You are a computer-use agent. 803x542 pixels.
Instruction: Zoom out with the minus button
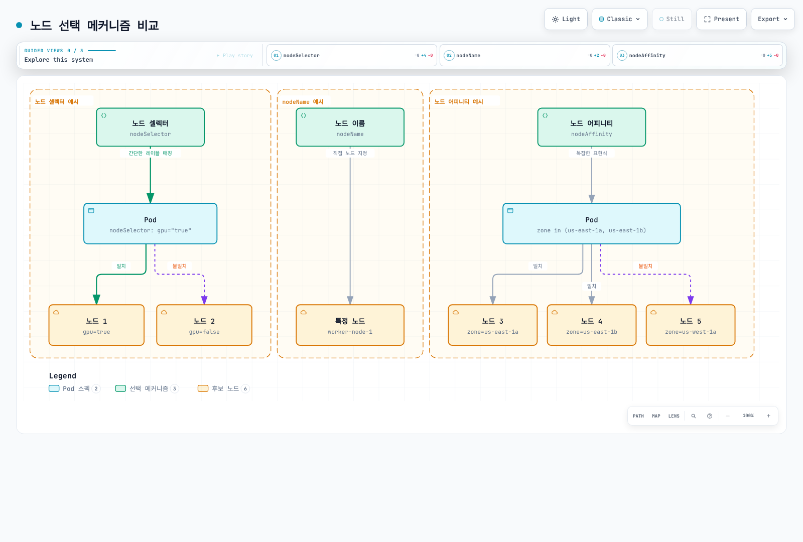tap(728, 416)
